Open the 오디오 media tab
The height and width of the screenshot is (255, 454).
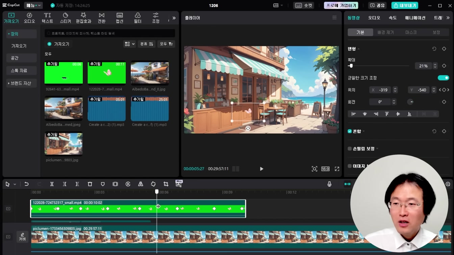[29, 18]
